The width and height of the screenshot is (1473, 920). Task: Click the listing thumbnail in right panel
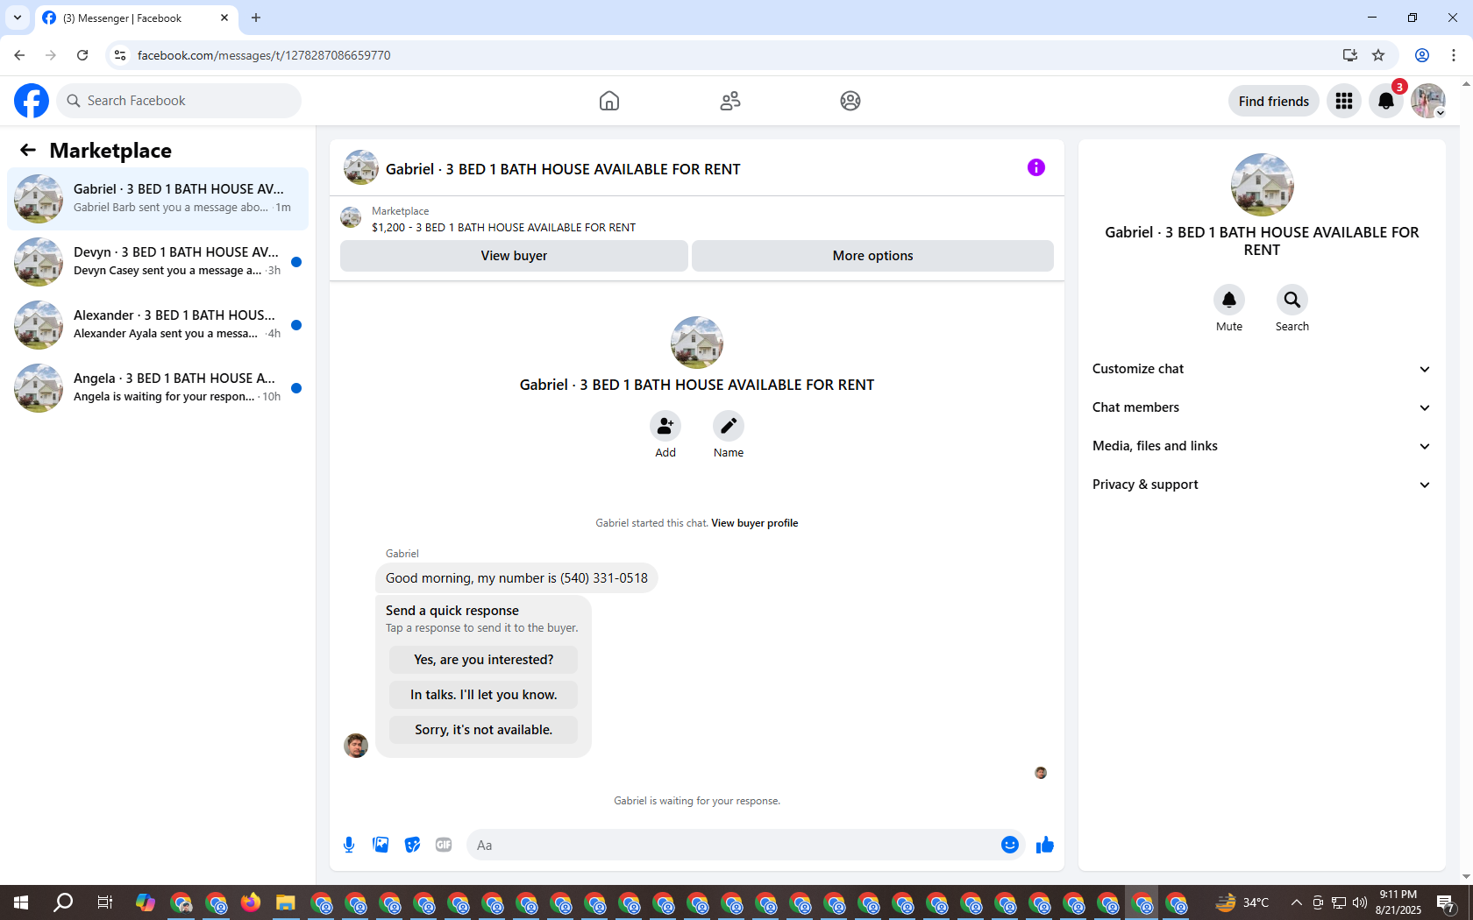click(1263, 185)
